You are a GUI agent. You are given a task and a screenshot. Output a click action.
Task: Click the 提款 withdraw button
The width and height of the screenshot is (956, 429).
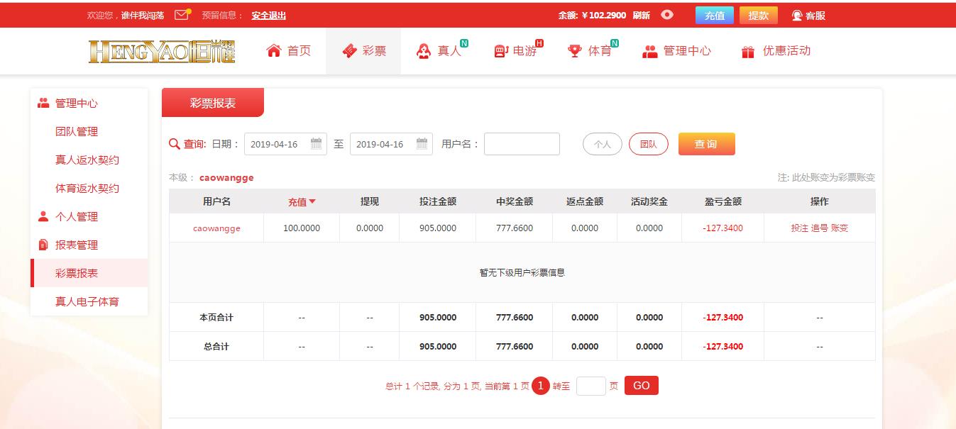pyautogui.click(x=759, y=15)
